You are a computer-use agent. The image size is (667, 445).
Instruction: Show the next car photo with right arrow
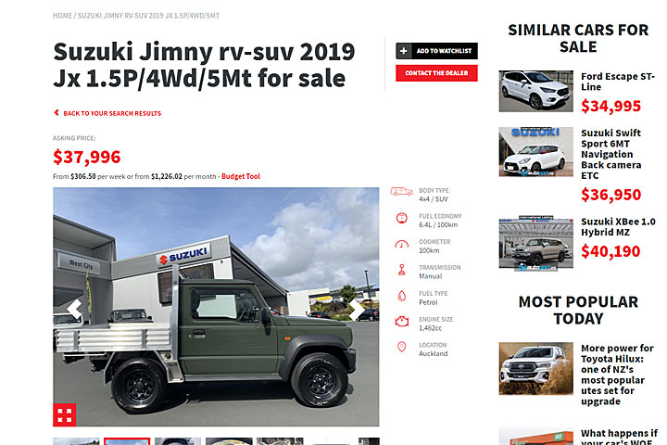coord(357,309)
